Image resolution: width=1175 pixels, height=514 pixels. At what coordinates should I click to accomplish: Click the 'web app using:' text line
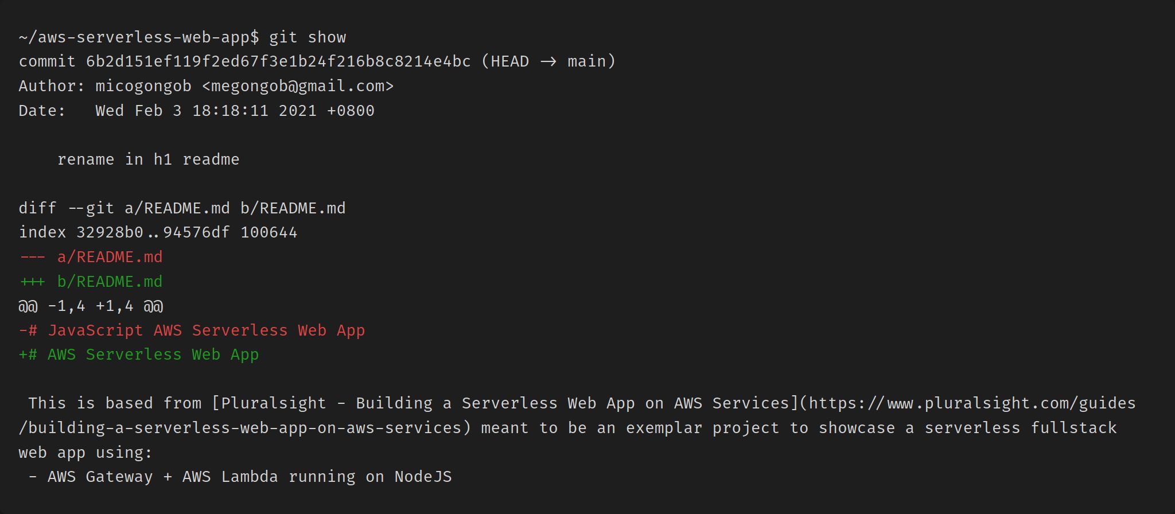point(85,453)
